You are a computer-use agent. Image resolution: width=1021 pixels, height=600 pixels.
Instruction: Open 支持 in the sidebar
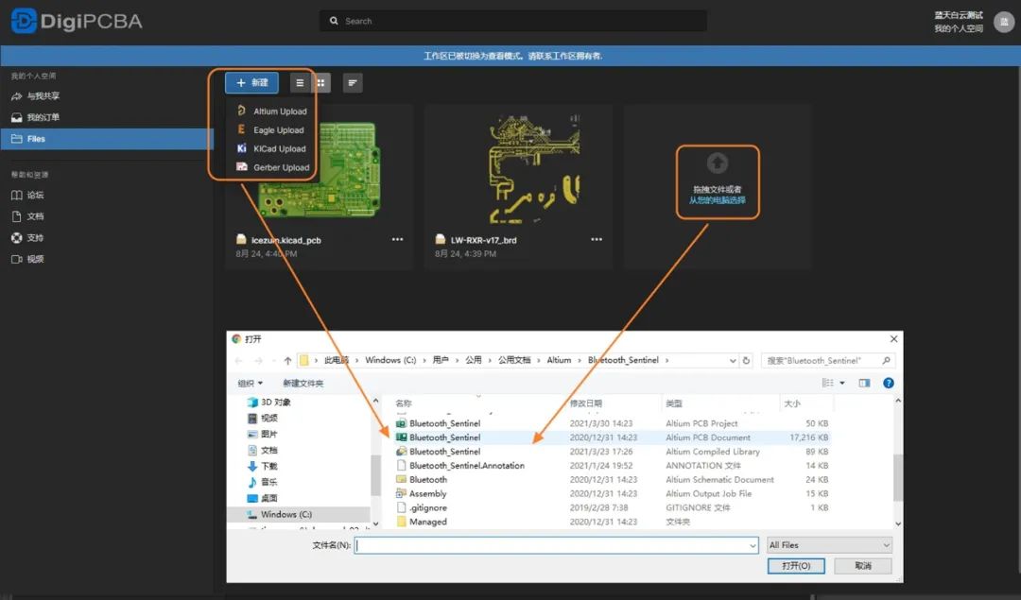point(28,237)
